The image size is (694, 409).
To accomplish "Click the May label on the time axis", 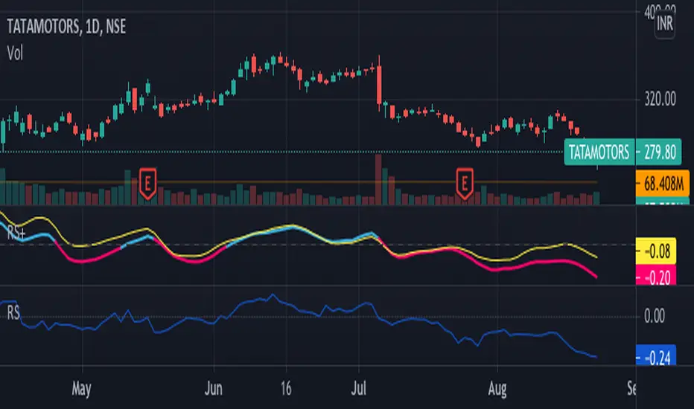I will tap(81, 389).
